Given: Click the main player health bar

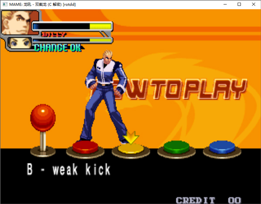Looking at the screenshot, I should click(x=72, y=26).
